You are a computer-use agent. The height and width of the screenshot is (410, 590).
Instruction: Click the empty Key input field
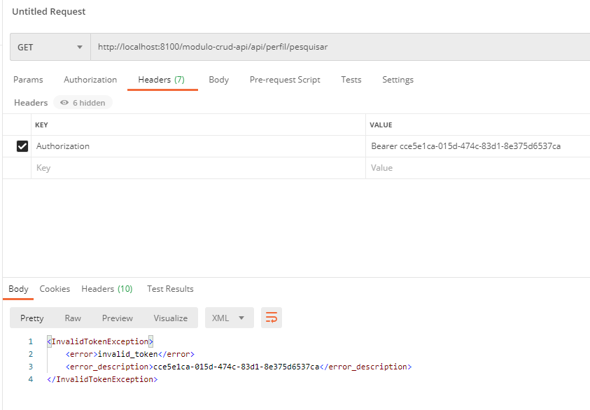click(x=198, y=168)
